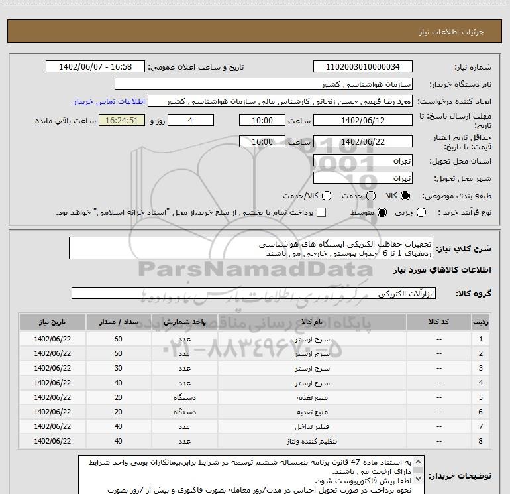Click the announcement date field 1402/06/07 - 16:58

tap(95, 67)
